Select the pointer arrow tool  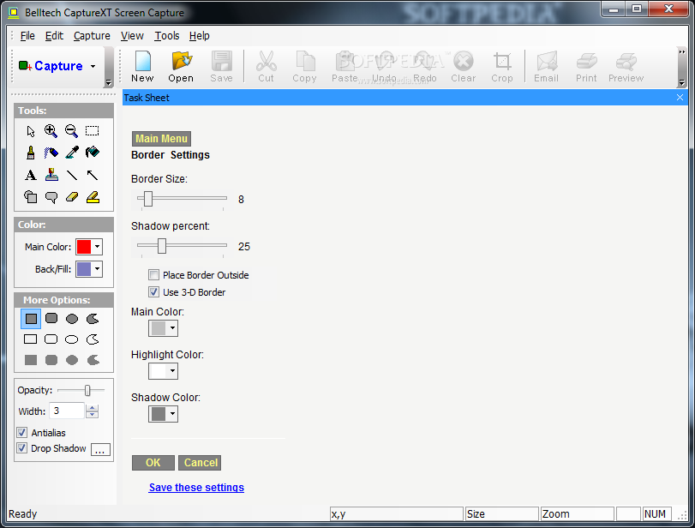click(x=31, y=131)
